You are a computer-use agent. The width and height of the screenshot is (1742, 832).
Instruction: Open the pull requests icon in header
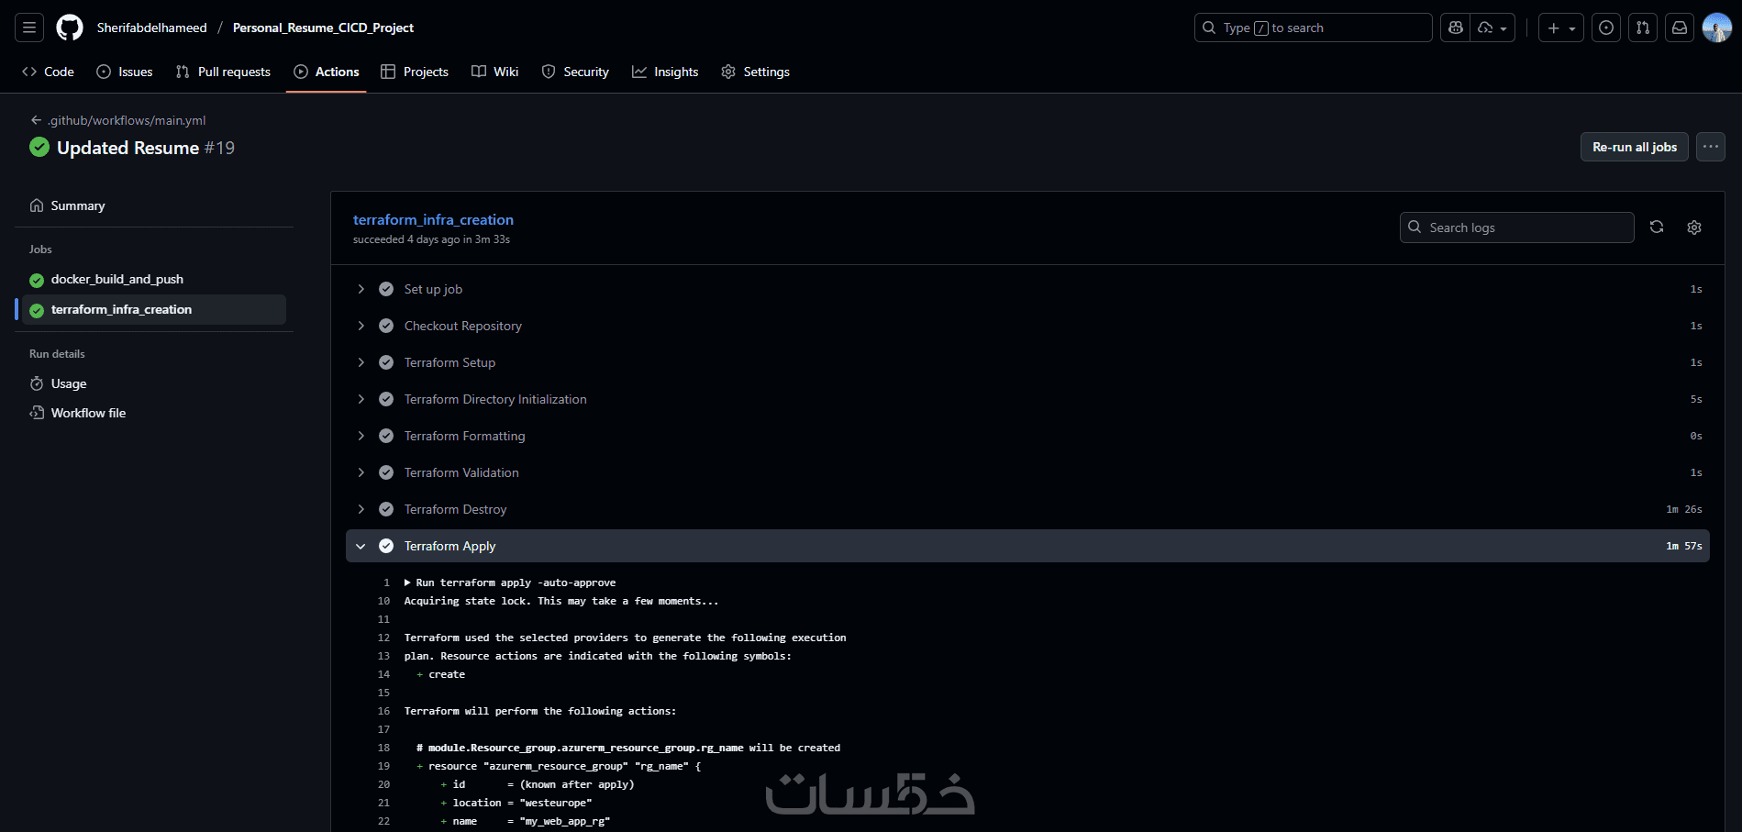pos(1643,28)
